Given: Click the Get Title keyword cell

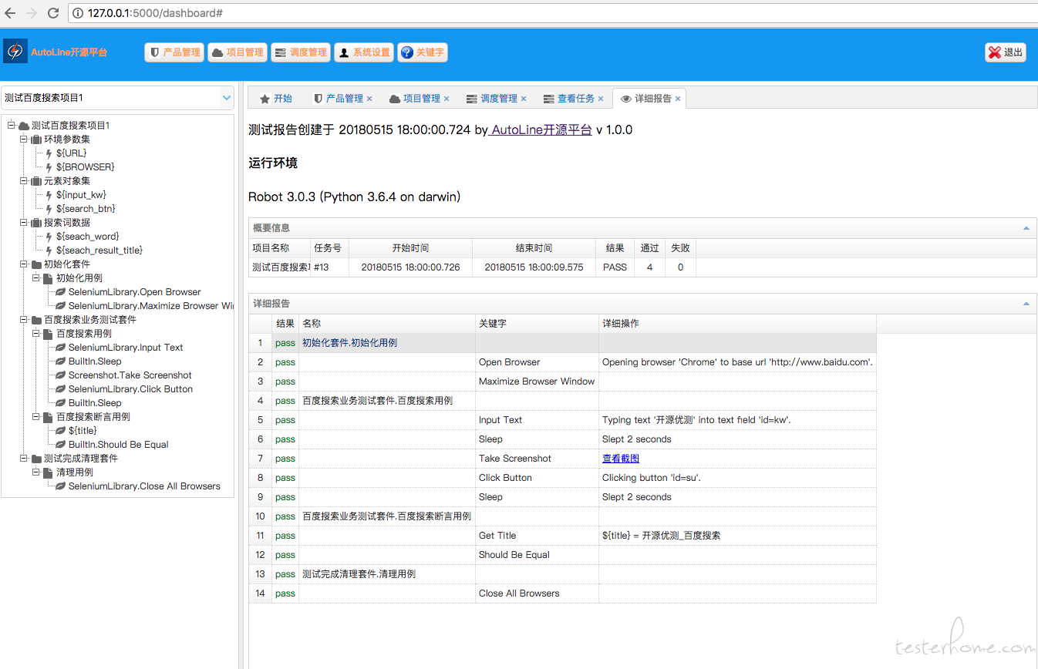Looking at the screenshot, I should (537, 536).
